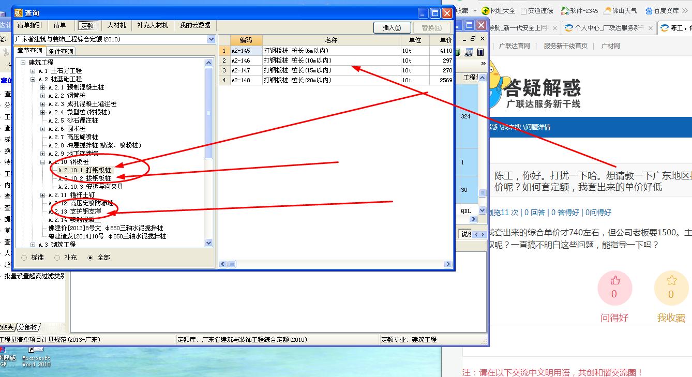Select row A2-148 打钢板桩 20m以内

(x=336, y=80)
